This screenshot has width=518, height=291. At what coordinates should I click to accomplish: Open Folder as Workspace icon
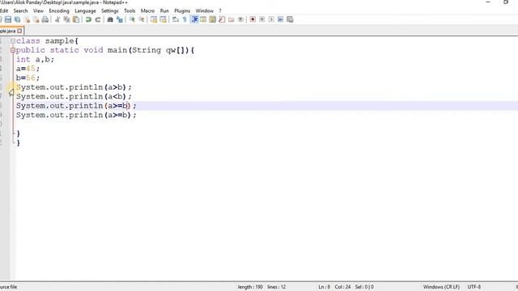[x=231, y=19]
